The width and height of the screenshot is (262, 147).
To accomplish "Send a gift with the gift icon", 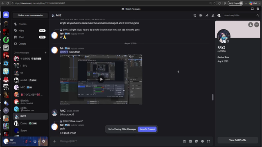I will point(185,141).
